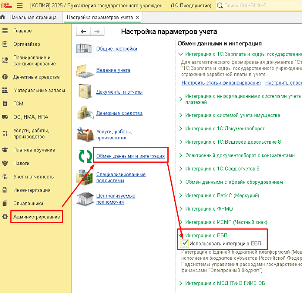302x293 pixels.
Task: Open the Специализированные подсистемы link
Action: pos(121,177)
